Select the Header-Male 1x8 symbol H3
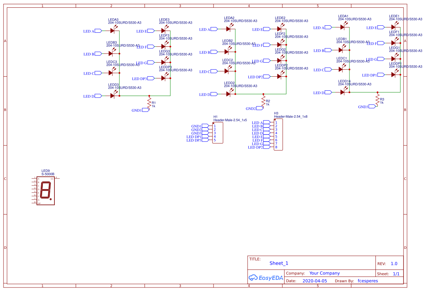Image resolution: width=426 pixels, height=291 pixels. pyautogui.click(x=277, y=134)
